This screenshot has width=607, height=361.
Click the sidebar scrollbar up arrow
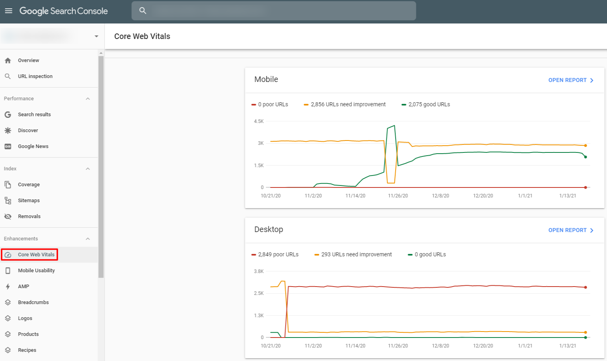(101, 53)
